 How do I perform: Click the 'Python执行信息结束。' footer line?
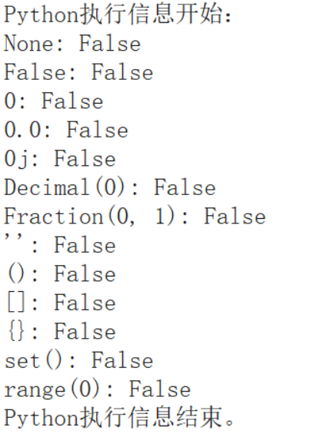coord(119,419)
